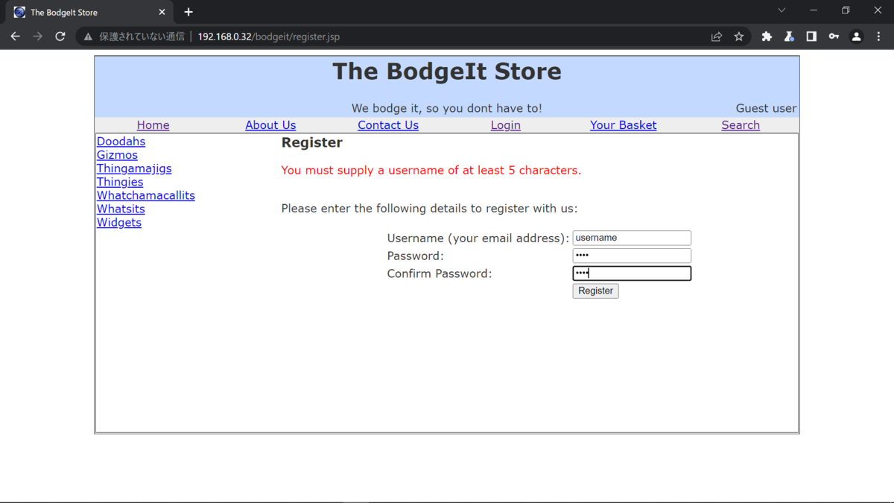Open Your Basket link

(624, 125)
